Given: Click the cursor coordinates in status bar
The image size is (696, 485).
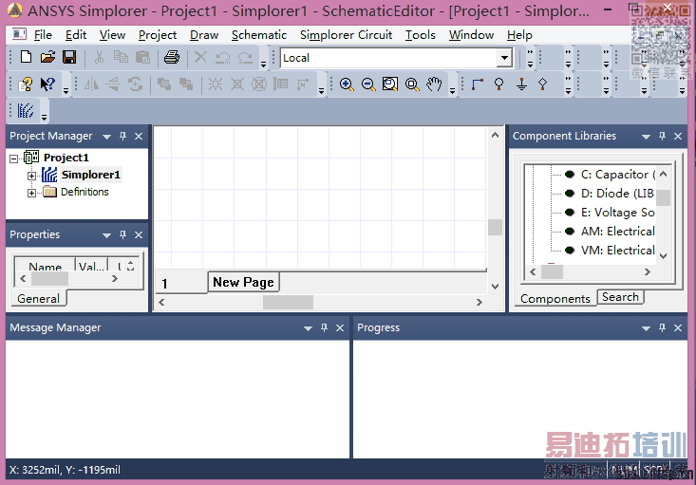Looking at the screenshot, I should (x=65, y=470).
